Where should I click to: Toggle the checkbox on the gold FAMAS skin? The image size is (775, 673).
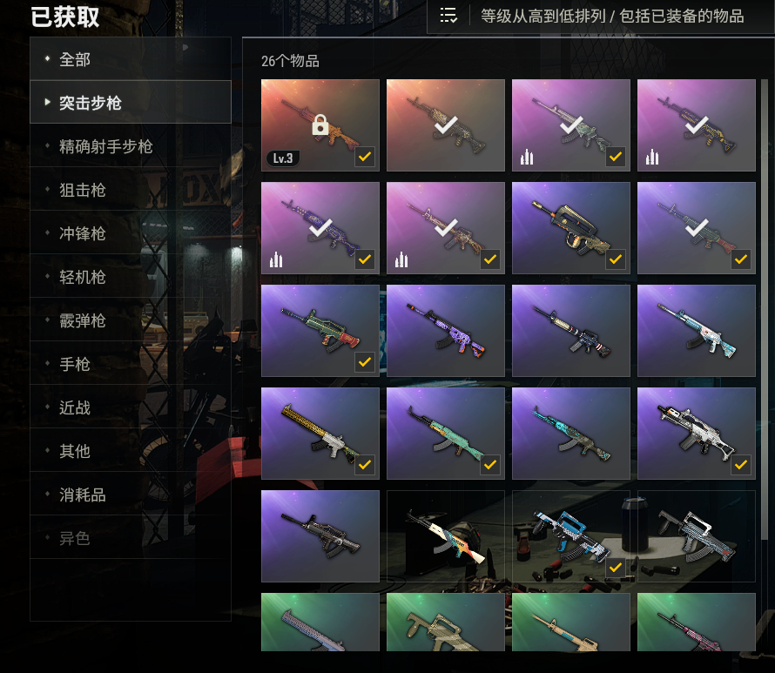pyautogui.click(x=616, y=259)
